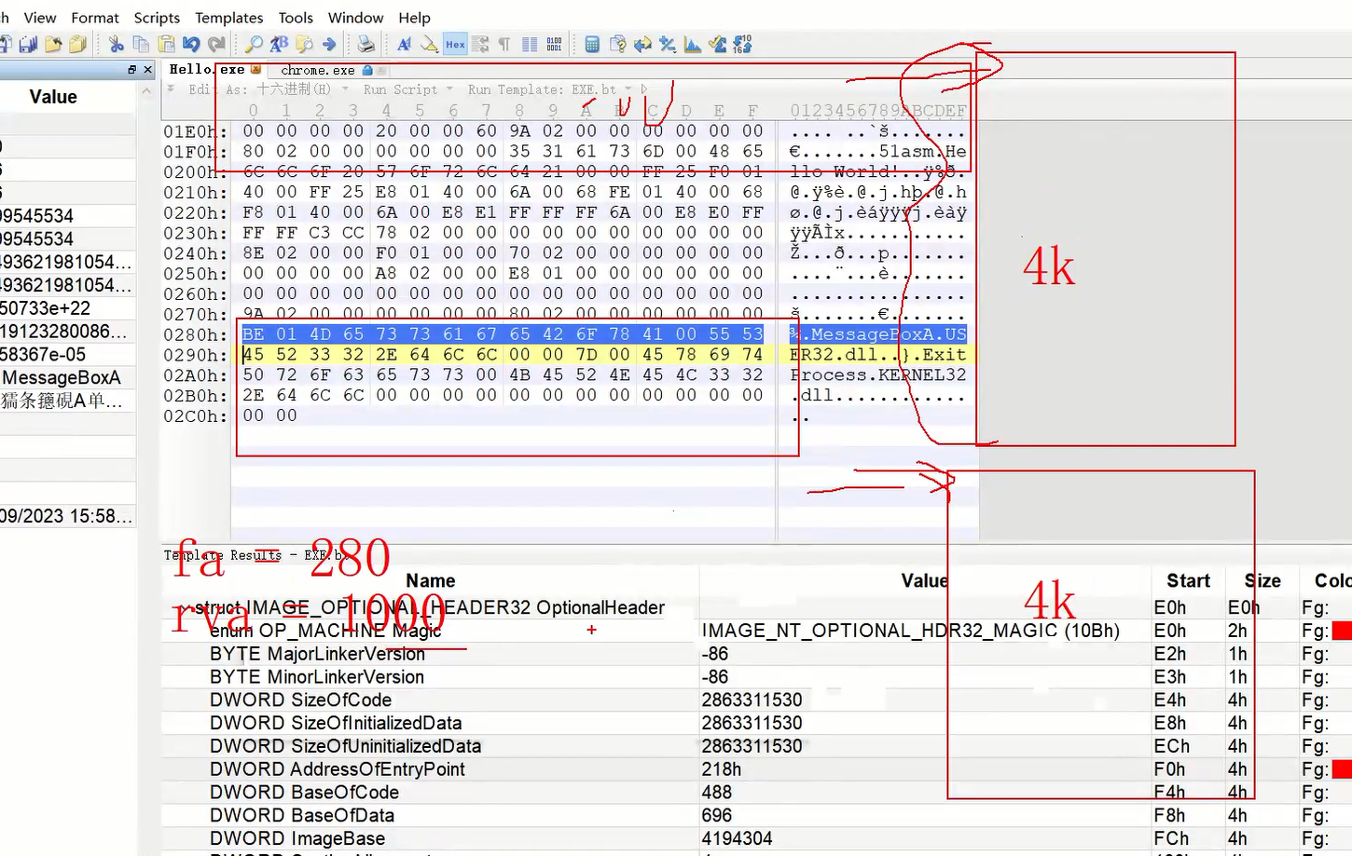
Task: Click the Base Converter icon
Action: (x=742, y=44)
